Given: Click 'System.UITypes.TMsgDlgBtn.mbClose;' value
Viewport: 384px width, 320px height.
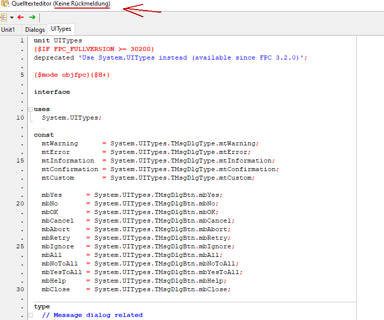Looking at the screenshot, I should point(163,289).
